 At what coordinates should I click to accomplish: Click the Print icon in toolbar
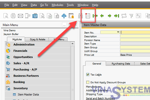pyautogui.click(x=13, y=16)
